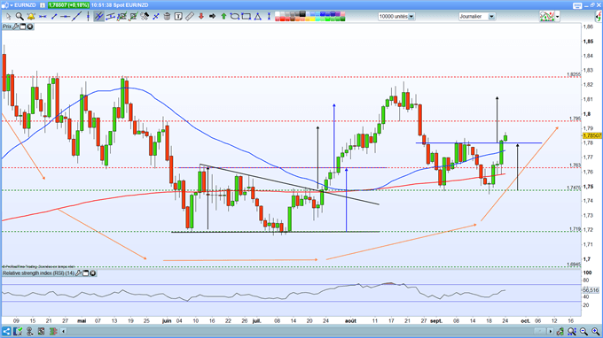Image resolution: width=603 pixels, height=338 pixels.
Task: Click the third bottom-left toolbar icon
Action: pyautogui.click(x=29, y=331)
